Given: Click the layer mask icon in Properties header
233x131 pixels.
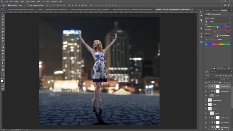Looking at the screenshot, I should (x=209, y=15).
